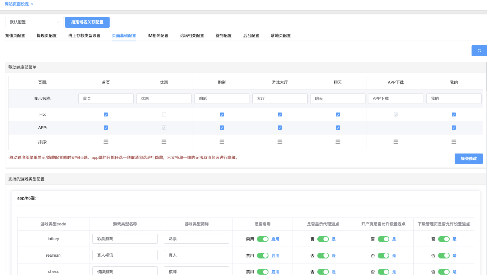Uncheck the APP checkbox for 聊天
Viewport: 487px width, 275px height.
coord(338,128)
